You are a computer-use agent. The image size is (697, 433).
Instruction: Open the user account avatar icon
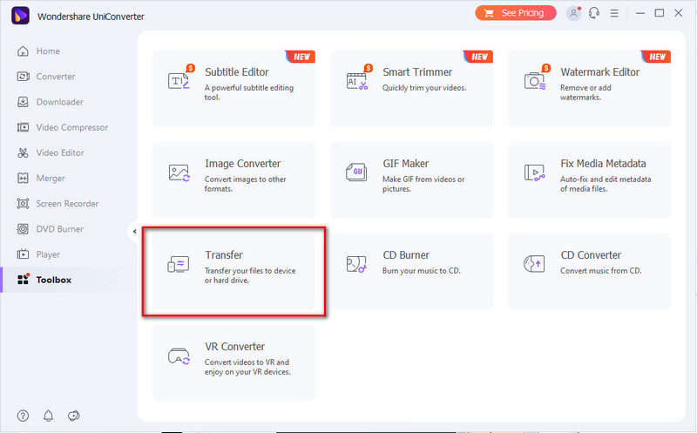point(573,13)
